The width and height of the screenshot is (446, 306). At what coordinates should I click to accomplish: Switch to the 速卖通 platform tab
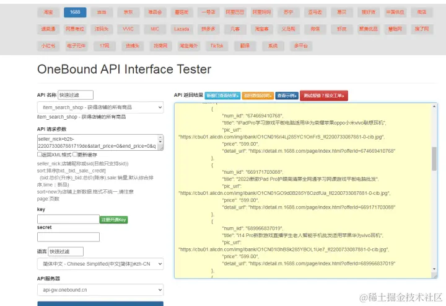coord(48,29)
